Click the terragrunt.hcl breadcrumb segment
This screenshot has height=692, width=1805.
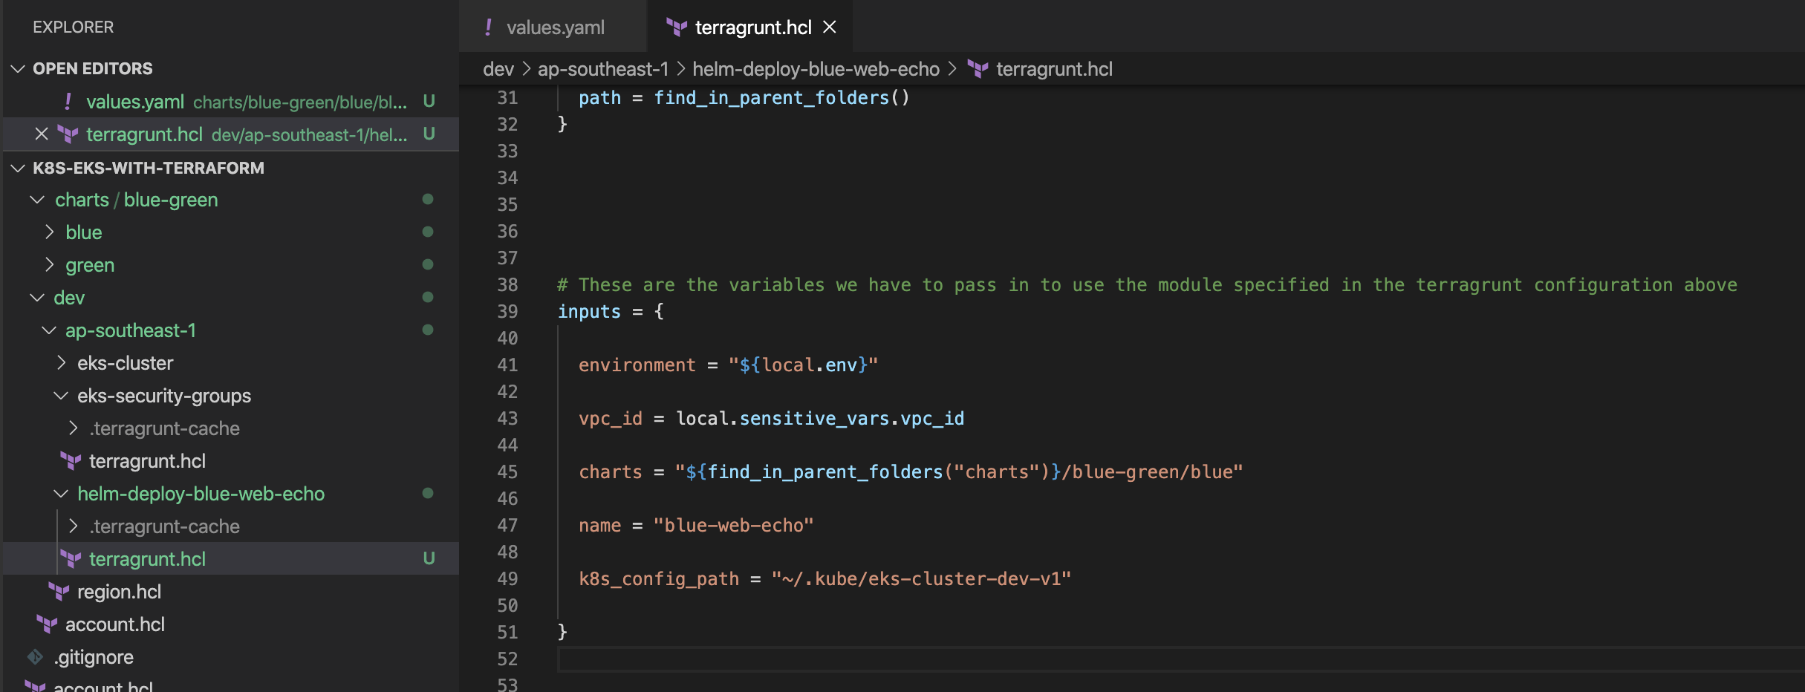point(1054,69)
